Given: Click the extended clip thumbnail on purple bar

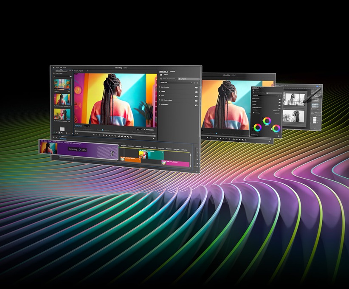Looking at the screenshot, I should tap(49, 148).
